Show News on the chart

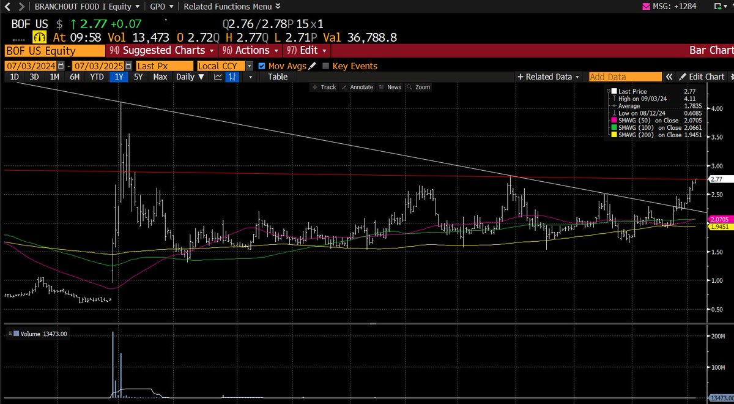pos(390,87)
